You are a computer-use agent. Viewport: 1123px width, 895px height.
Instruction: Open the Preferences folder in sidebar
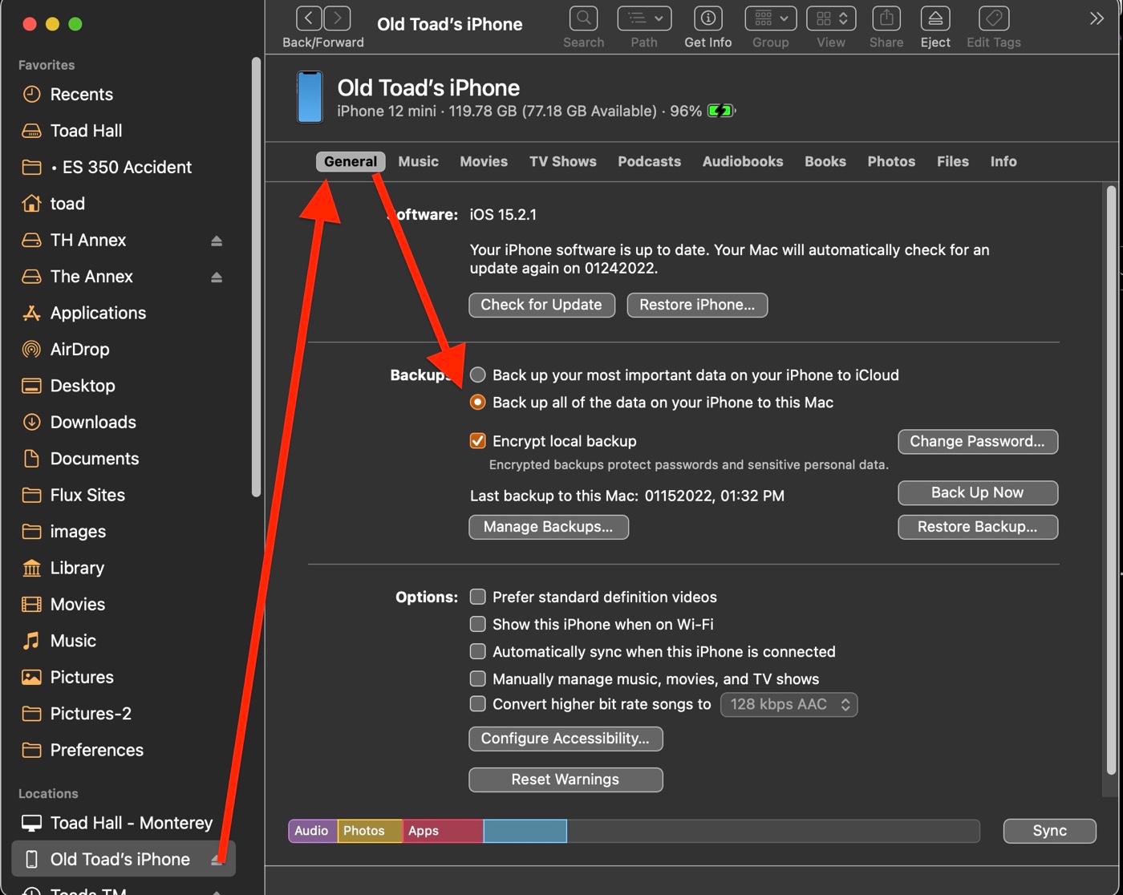[96, 750]
